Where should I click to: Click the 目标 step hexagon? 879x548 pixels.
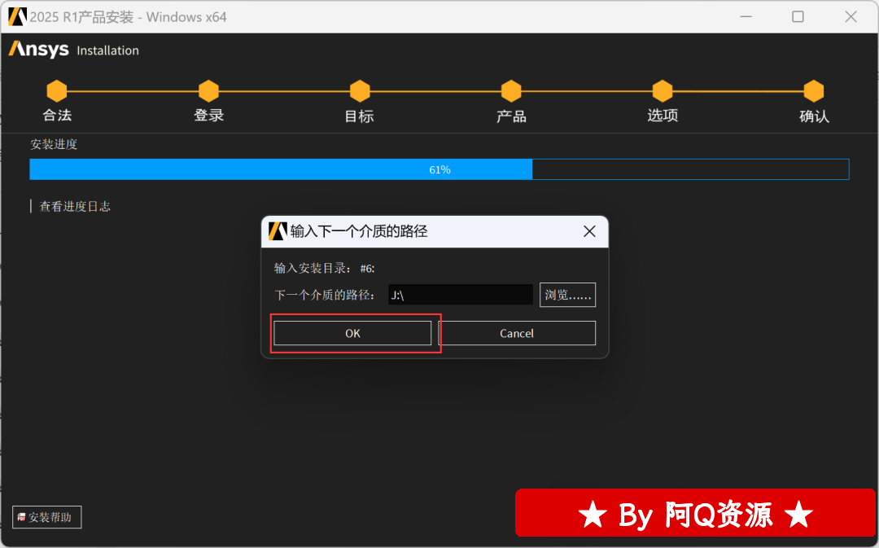point(360,91)
